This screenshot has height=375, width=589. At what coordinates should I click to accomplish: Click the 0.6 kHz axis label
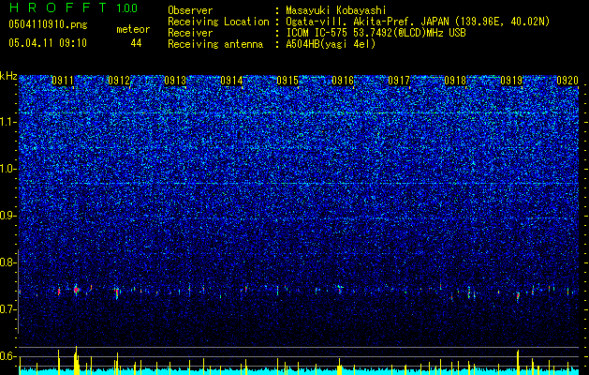(7, 356)
